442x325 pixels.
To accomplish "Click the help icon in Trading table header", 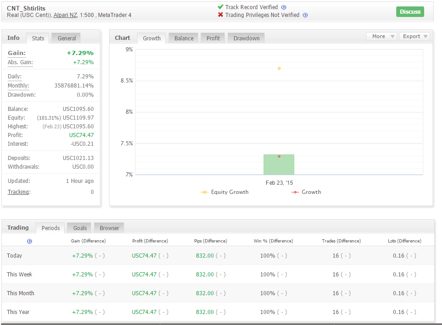I will coord(29,241).
